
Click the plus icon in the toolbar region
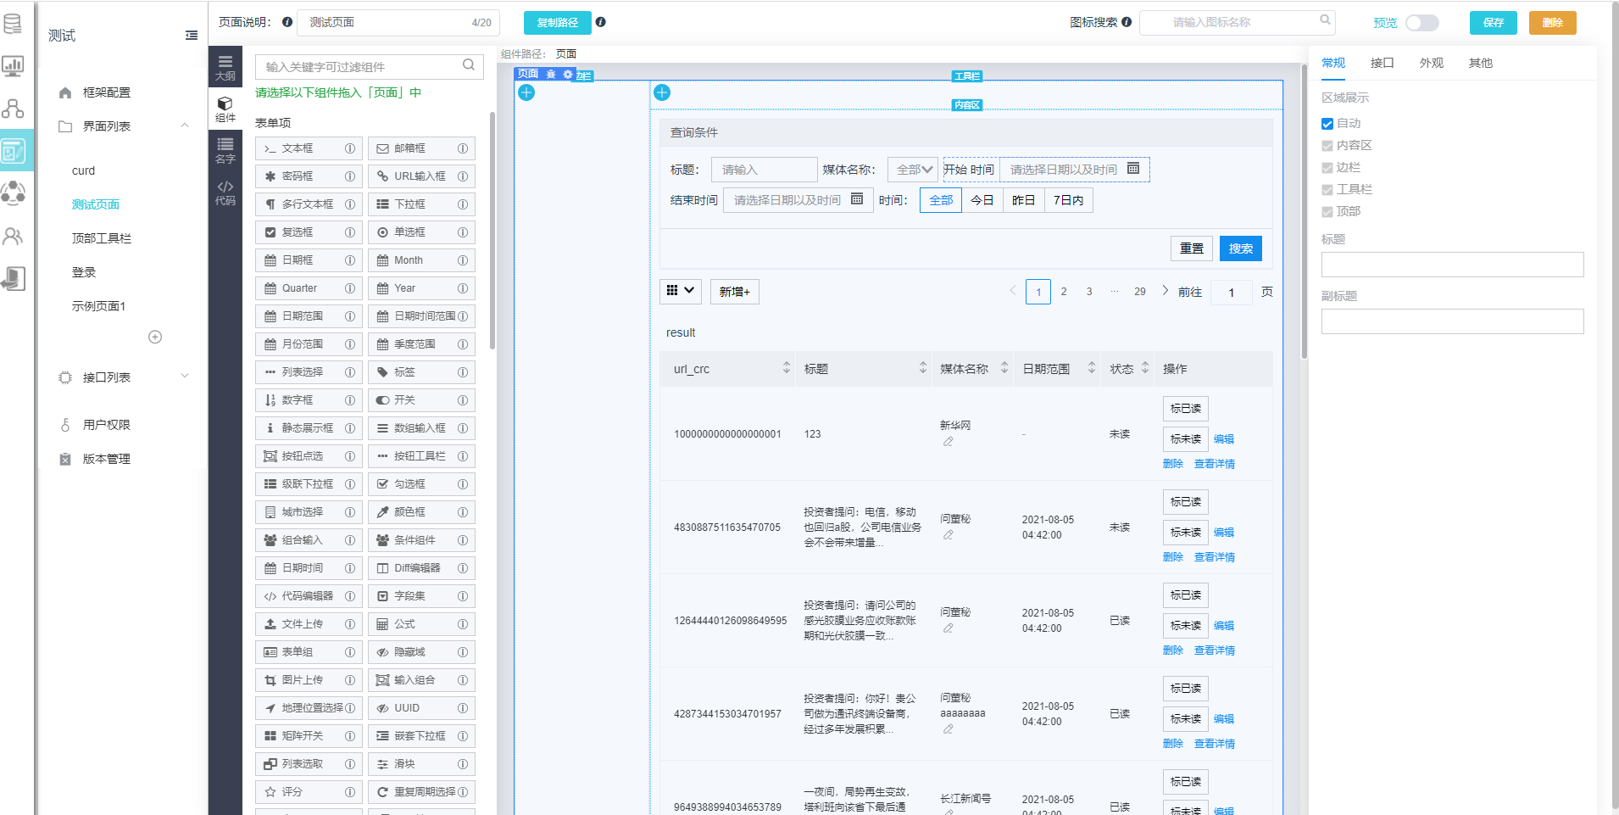[662, 92]
